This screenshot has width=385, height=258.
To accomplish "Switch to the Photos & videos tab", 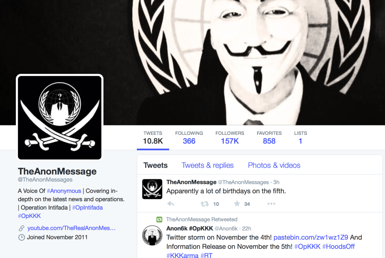I will point(274,165).
